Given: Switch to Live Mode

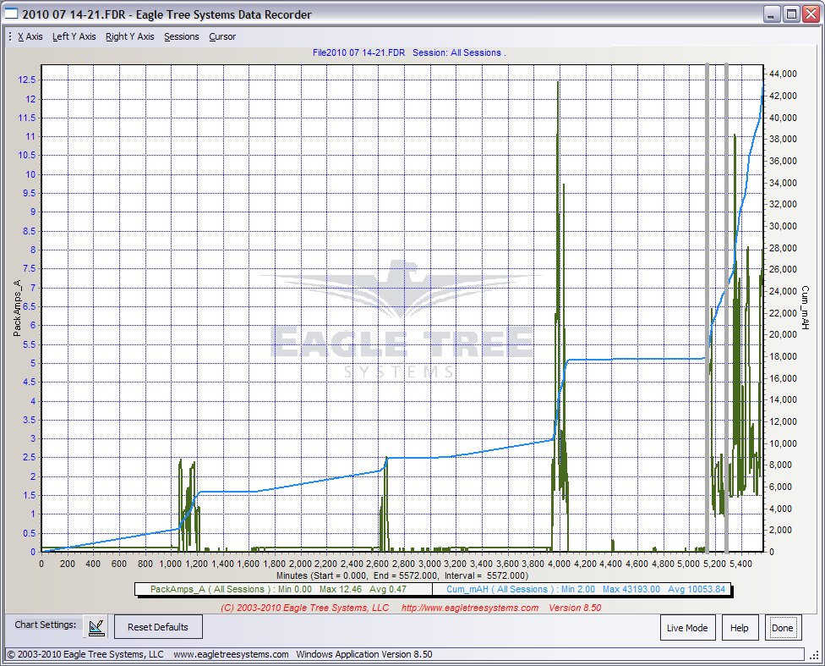Looking at the screenshot, I should pyautogui.click(x=687, y=628).
